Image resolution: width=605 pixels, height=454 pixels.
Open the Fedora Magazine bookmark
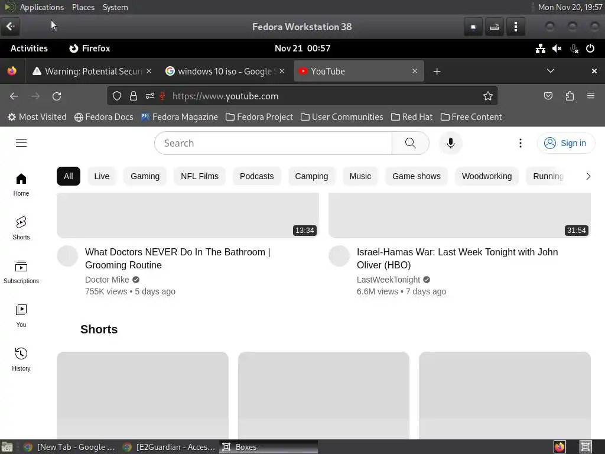click(x=180, y=117)
